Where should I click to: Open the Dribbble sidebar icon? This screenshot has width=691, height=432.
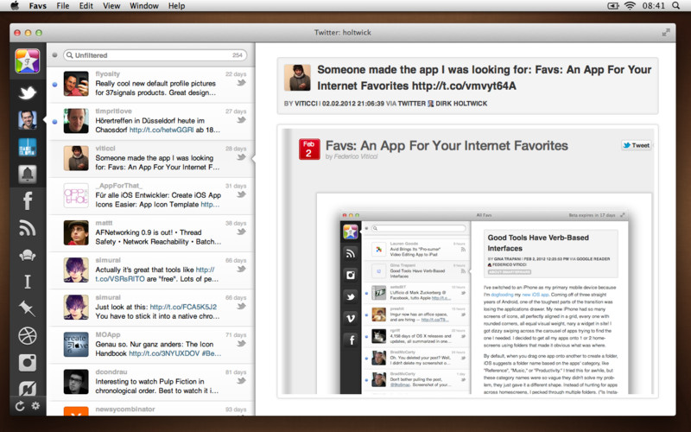28,336
